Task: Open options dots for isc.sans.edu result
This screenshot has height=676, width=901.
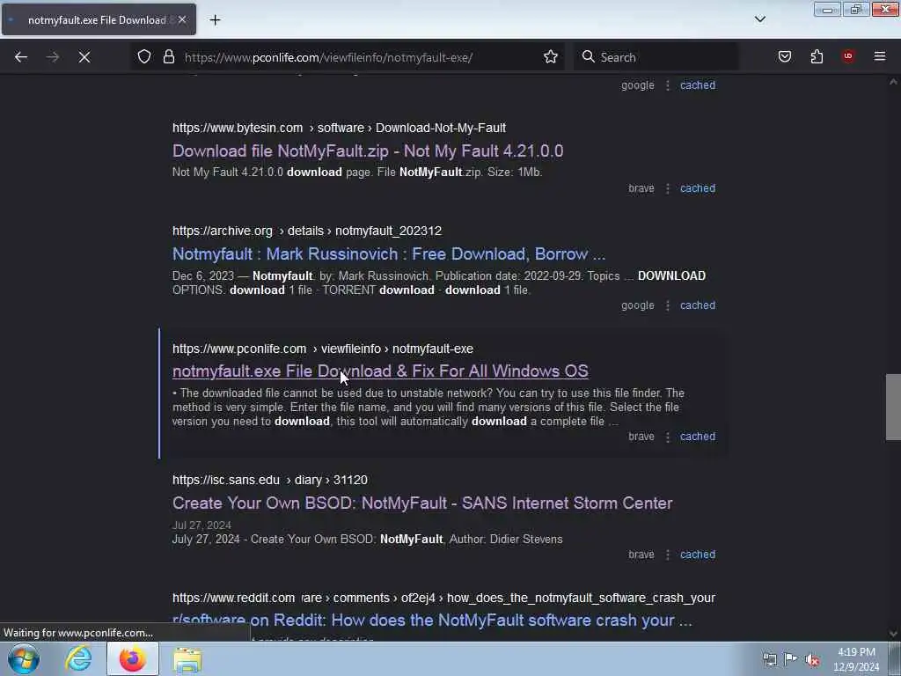Action: [667, 555]
